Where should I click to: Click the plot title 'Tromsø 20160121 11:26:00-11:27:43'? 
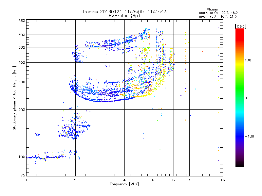[x=124, y=11]
